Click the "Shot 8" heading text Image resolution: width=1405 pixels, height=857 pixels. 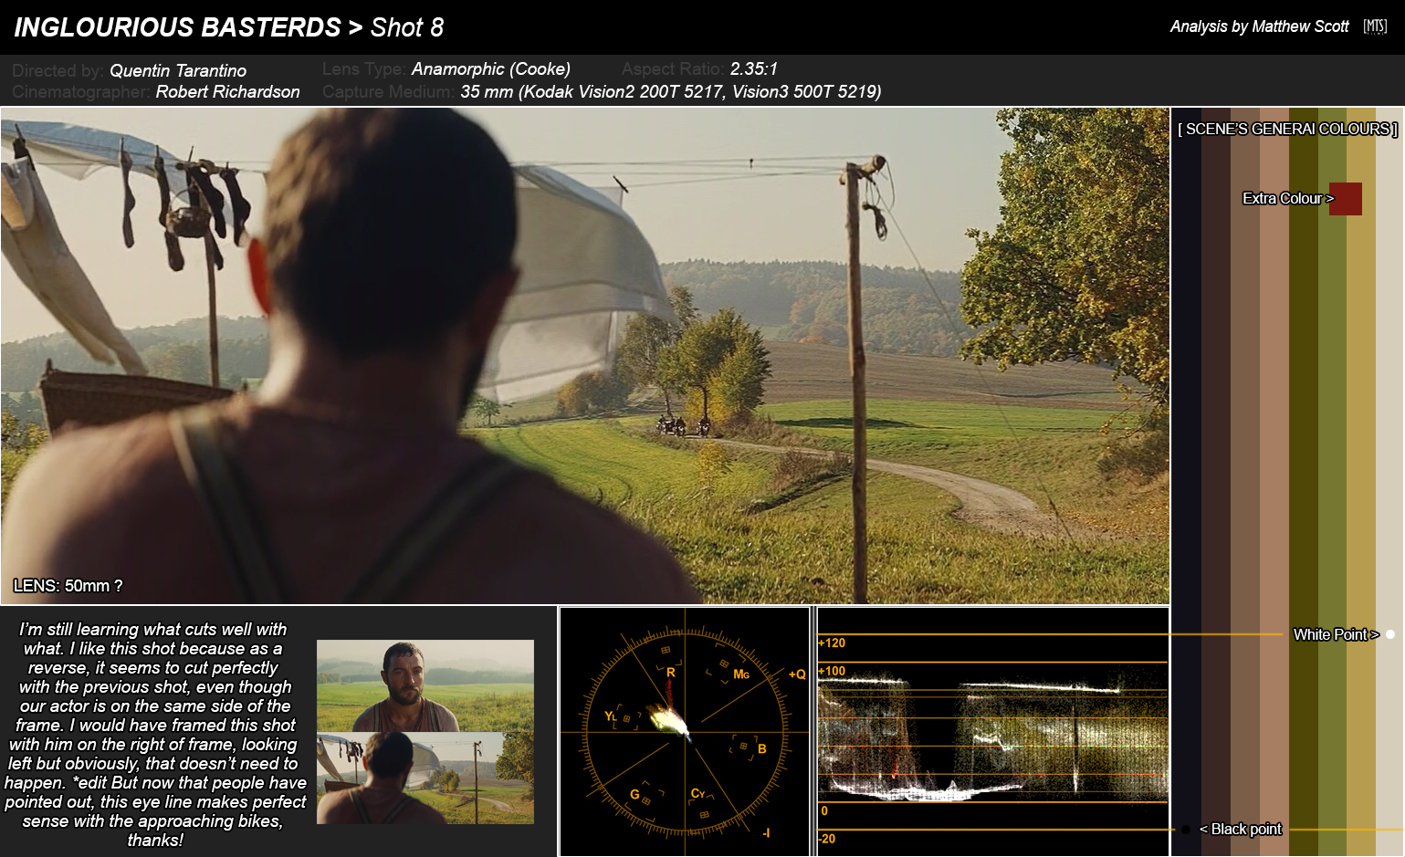(407, 27)
